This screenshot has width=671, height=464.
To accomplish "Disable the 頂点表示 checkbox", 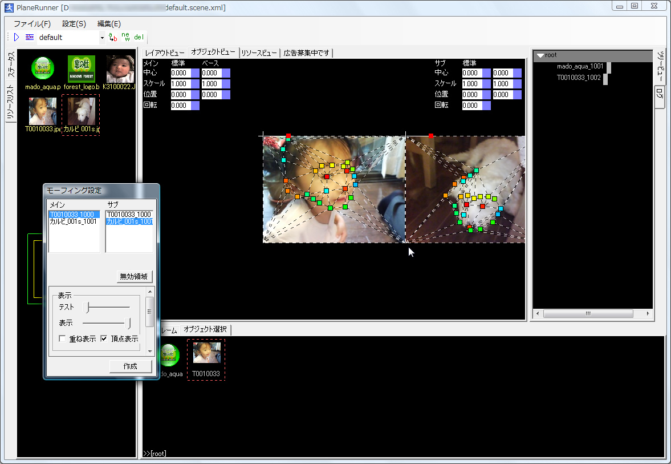I will point(104,338).
